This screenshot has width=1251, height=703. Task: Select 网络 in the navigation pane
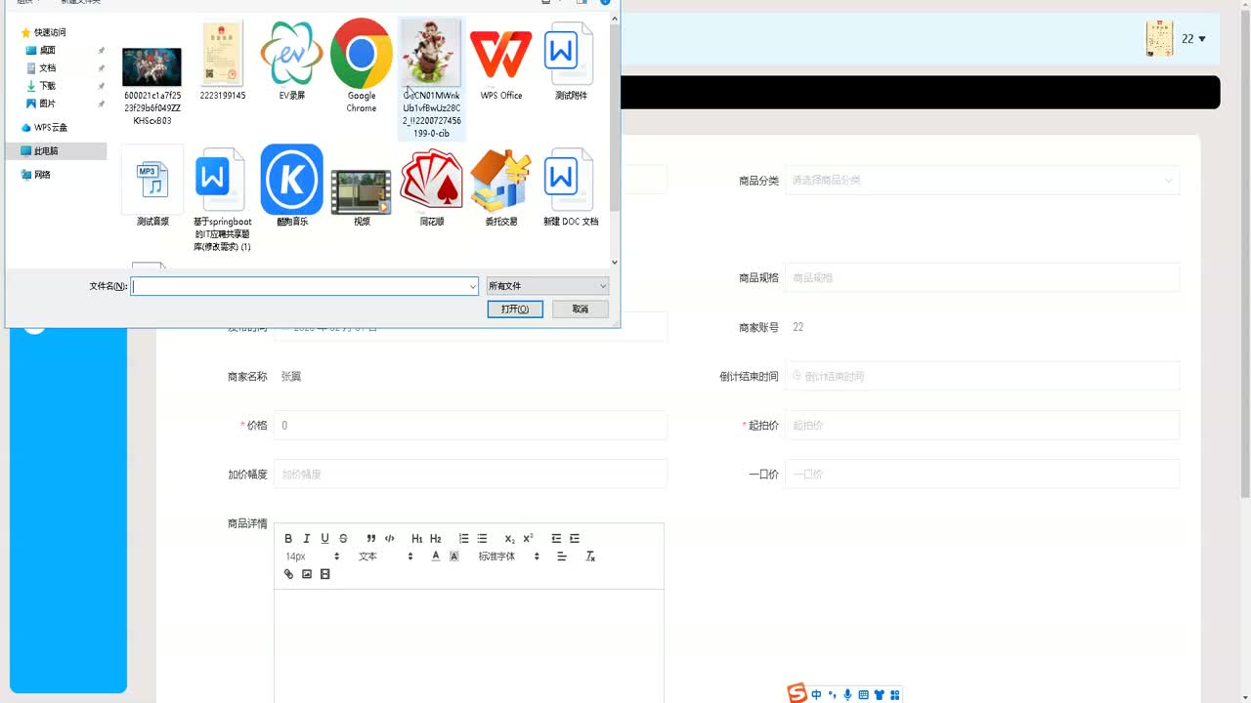[42, 175]
